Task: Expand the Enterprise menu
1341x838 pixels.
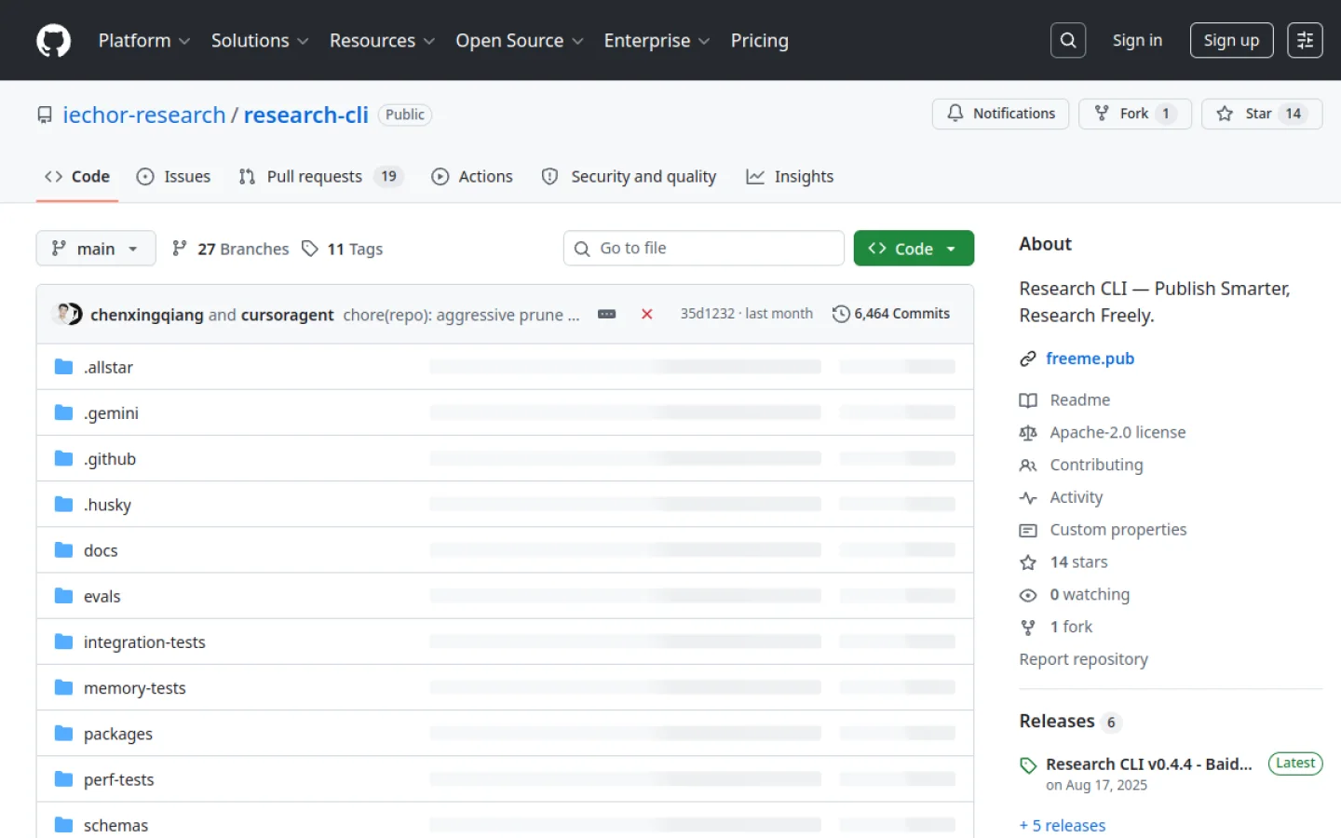Action: coord(657,41)
